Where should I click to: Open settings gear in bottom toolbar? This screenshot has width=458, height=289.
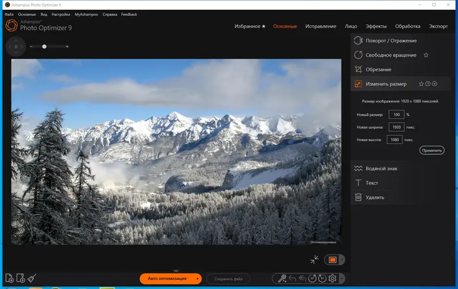pos(333,279)
